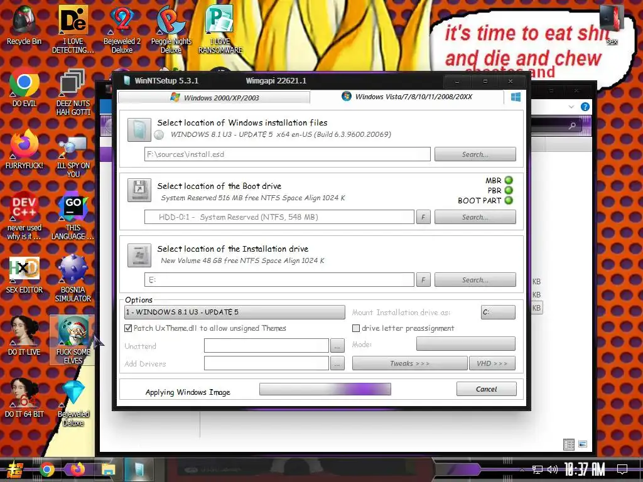The image size is (643, 482).
Task: Select the DEEZ NUTS HAH GOTTI shortcut
Action: pos(73,91)
